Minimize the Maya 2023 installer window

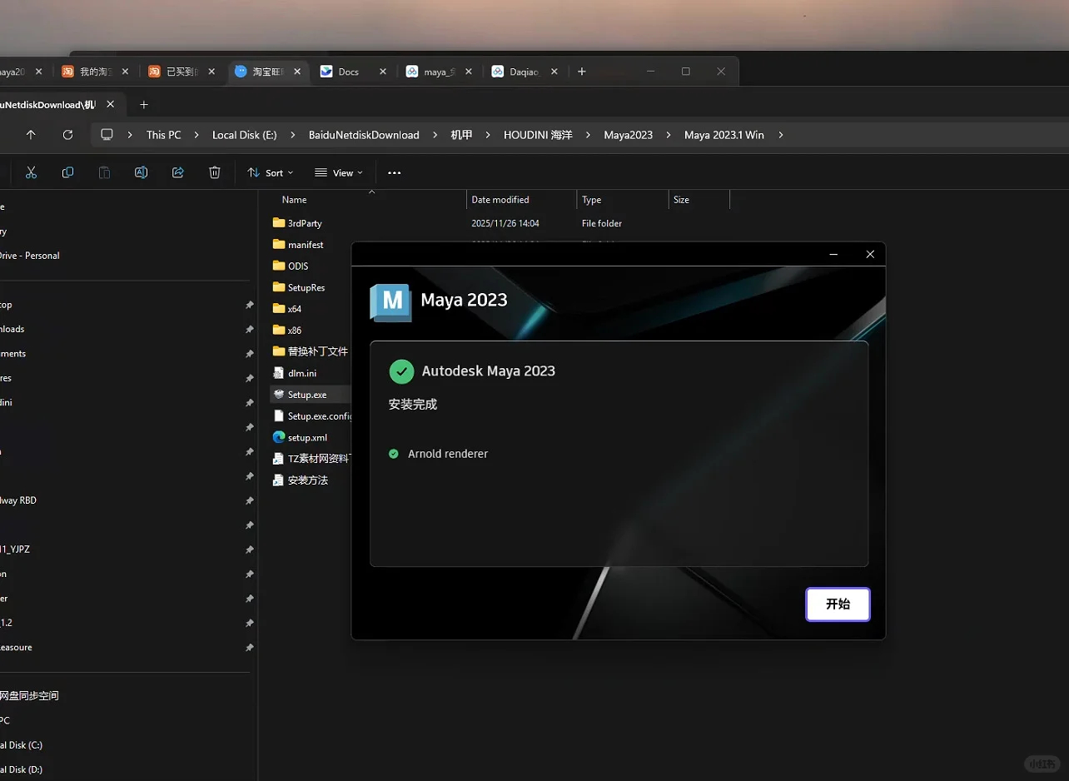tap(833, 255)
